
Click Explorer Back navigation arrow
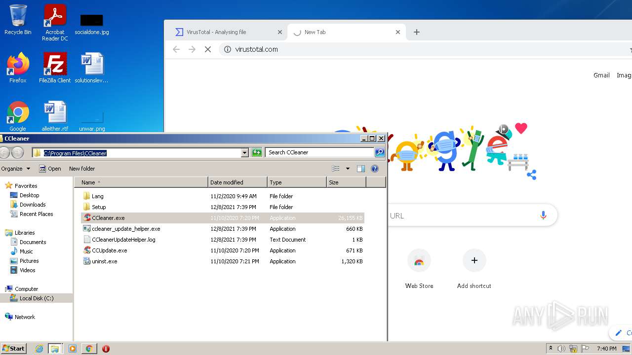[x=4, y=152]
